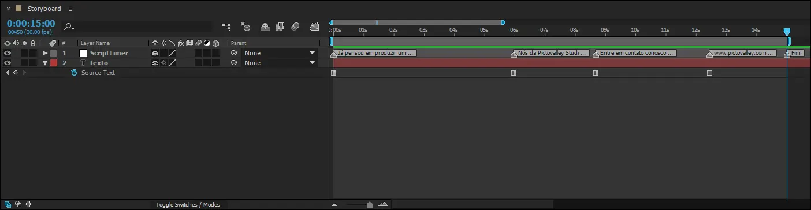Click the zoom in mountain icon
The width and height of the screenshot is (811, 210).
[384, 204]
